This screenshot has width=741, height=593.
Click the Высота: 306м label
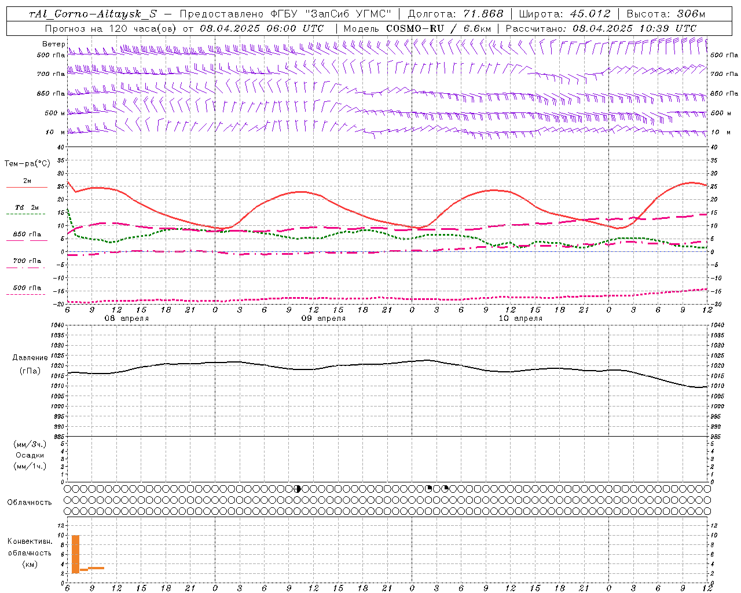[666, 14]
